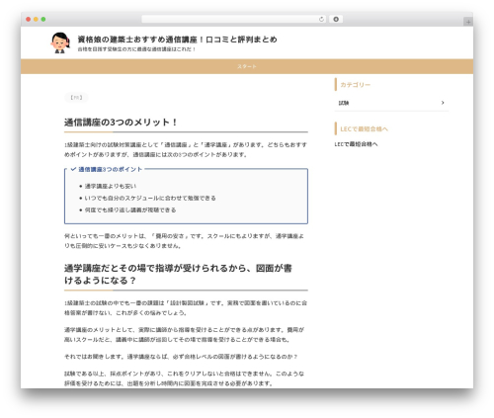Open a new tab with plus button
Screen dimensions: 494x418
[x=468, y=22]
